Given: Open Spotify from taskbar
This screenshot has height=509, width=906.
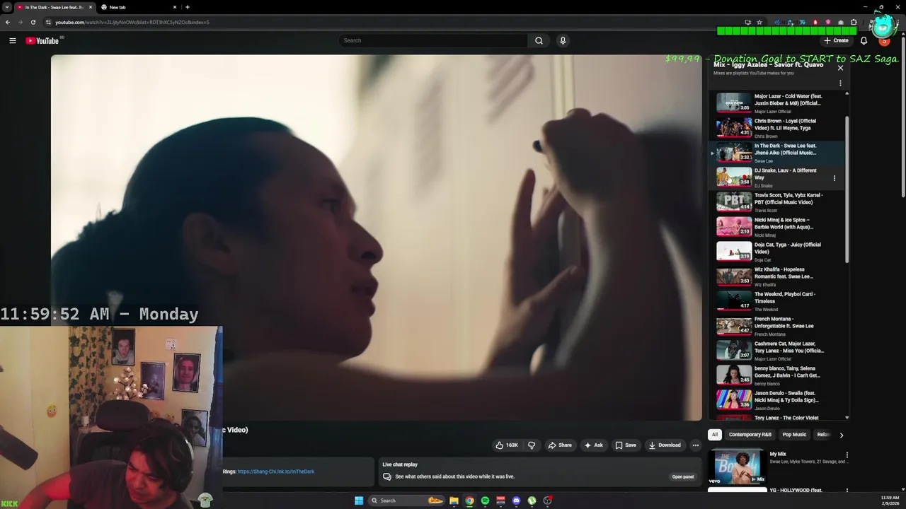Looking at the screenshot, I should click(x=485, y=501).
